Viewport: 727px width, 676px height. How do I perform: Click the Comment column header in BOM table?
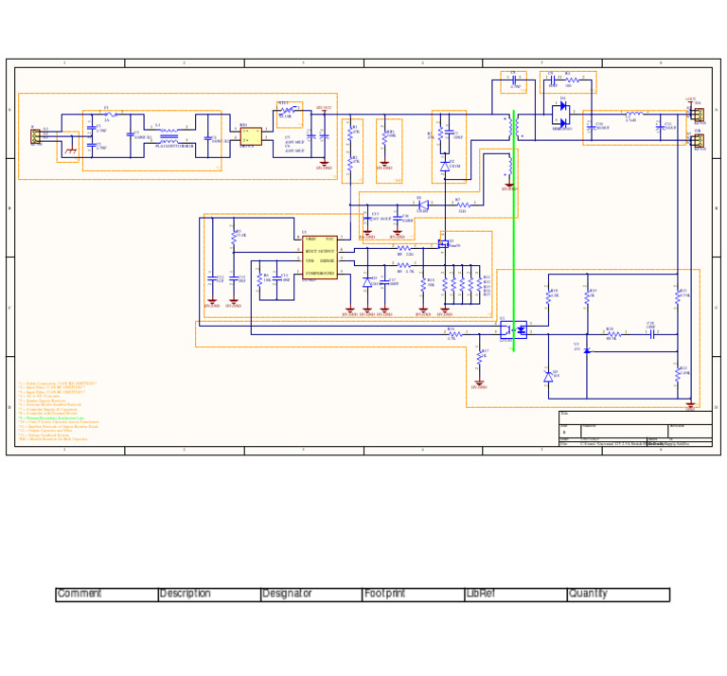coord(107,595)
